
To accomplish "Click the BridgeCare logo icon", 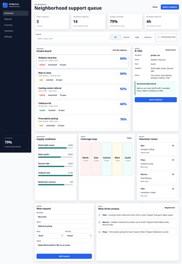I will pos(5,5).
